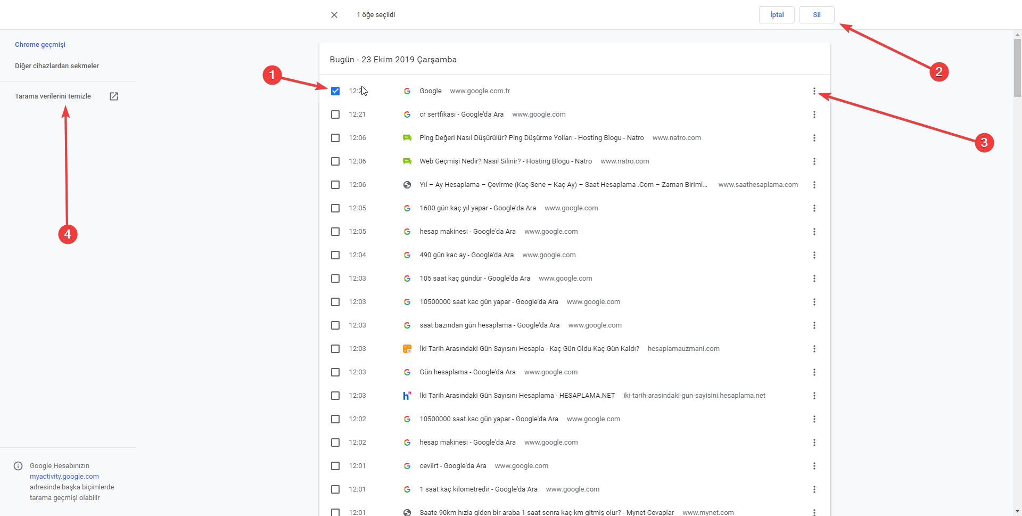Check the 490 gün kac ay entry checkbox

pyautogui.click(x=335, y=255)
